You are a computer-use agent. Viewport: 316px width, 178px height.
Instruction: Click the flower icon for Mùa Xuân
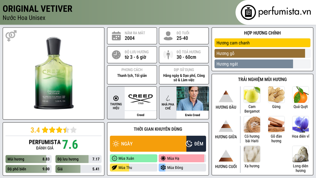click(114, 159)
